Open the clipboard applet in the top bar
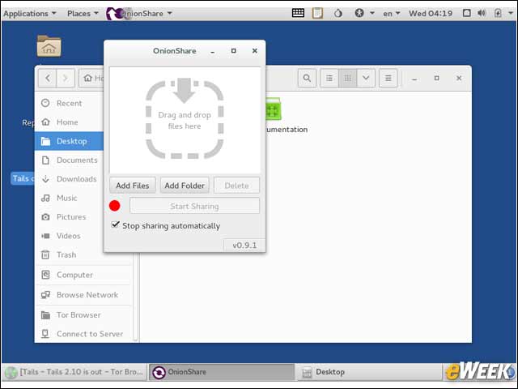Screen dimensions: 518x389 click(x=317, y=13)
